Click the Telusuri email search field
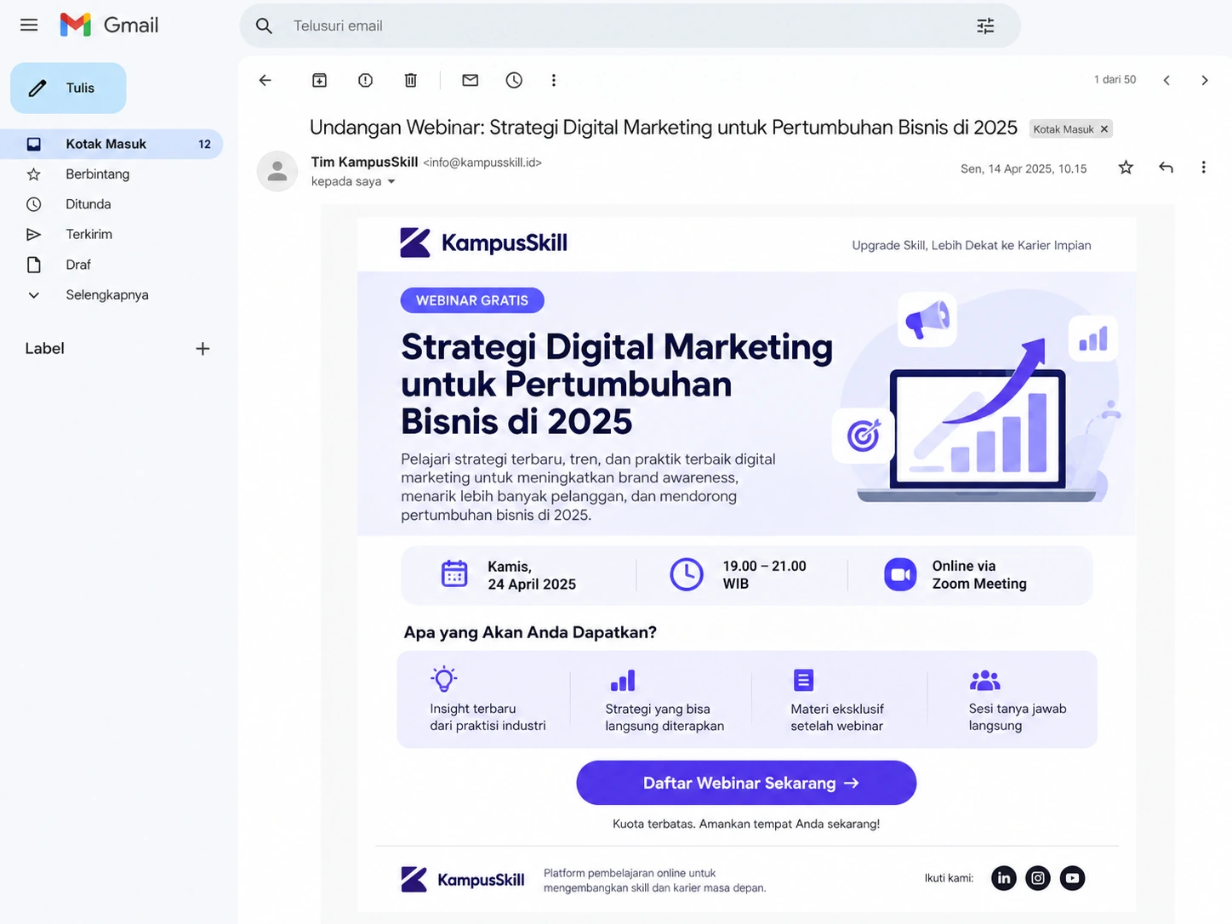Viewport: 1232px width, 924px height. click(x=630, y=26)
